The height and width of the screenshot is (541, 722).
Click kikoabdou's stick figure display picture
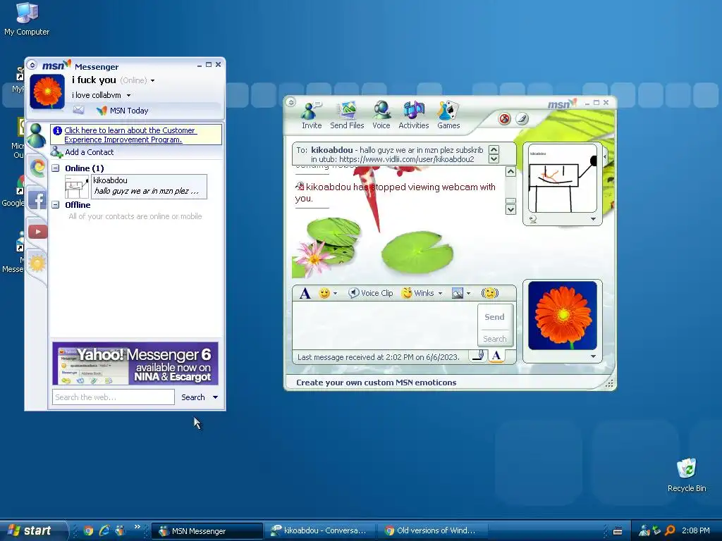562,178
